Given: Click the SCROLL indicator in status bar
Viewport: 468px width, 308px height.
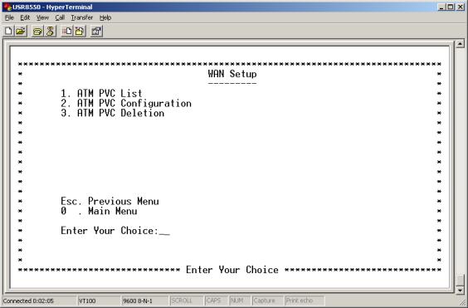Looking at the screenshot, I should click(186, 301).
